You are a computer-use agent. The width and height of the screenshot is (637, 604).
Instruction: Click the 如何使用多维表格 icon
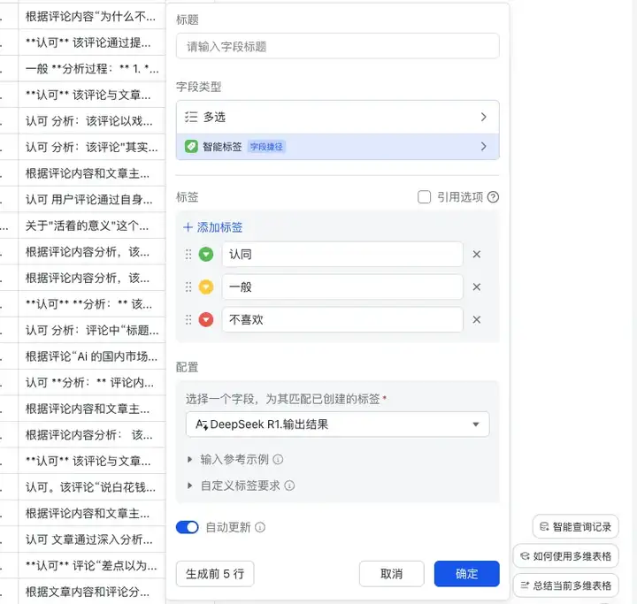coord(525,556)
